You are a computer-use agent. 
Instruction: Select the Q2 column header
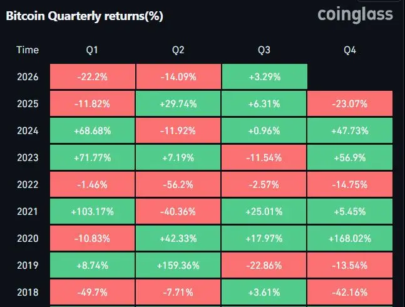178,50
